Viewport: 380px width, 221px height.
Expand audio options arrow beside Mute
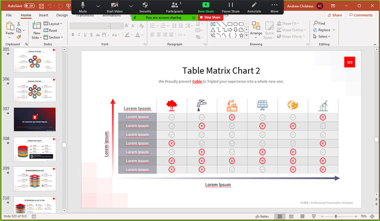click(x=98, y=6)
